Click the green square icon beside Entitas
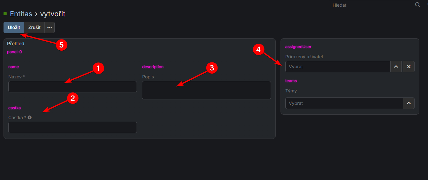Image resolution: width=428 pixels, height=180 pixels. tap(5, 14)
